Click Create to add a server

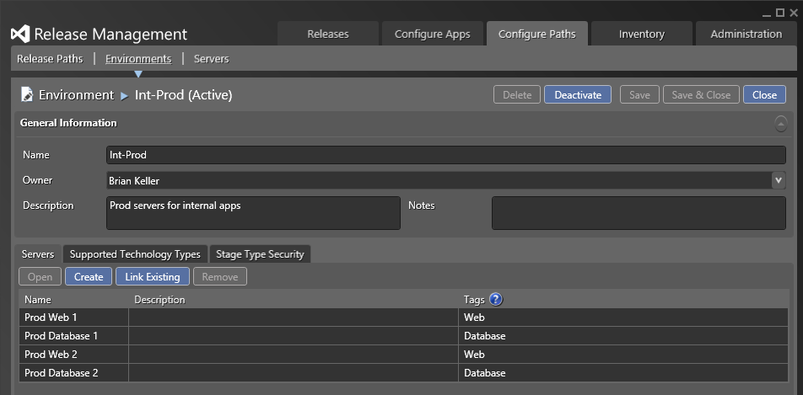(x=89, y=276)
